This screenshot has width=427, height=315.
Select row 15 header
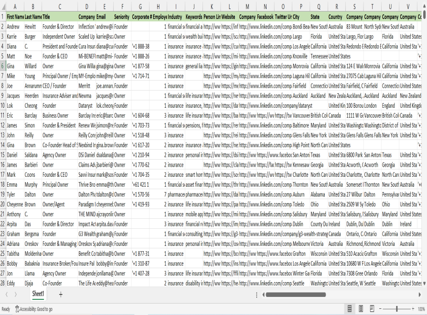tap(3, 155)
